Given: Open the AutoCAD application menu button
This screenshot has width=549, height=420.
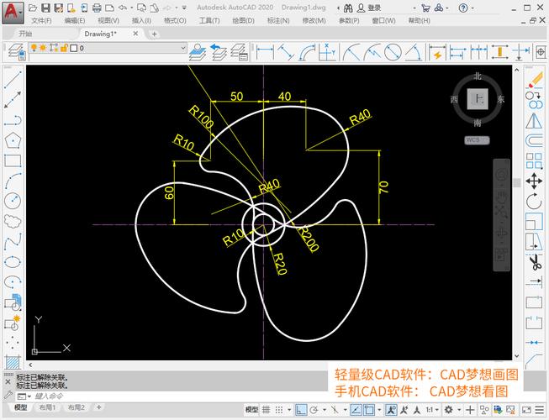Looking at the screenshot, I should [x=13, y=13].
